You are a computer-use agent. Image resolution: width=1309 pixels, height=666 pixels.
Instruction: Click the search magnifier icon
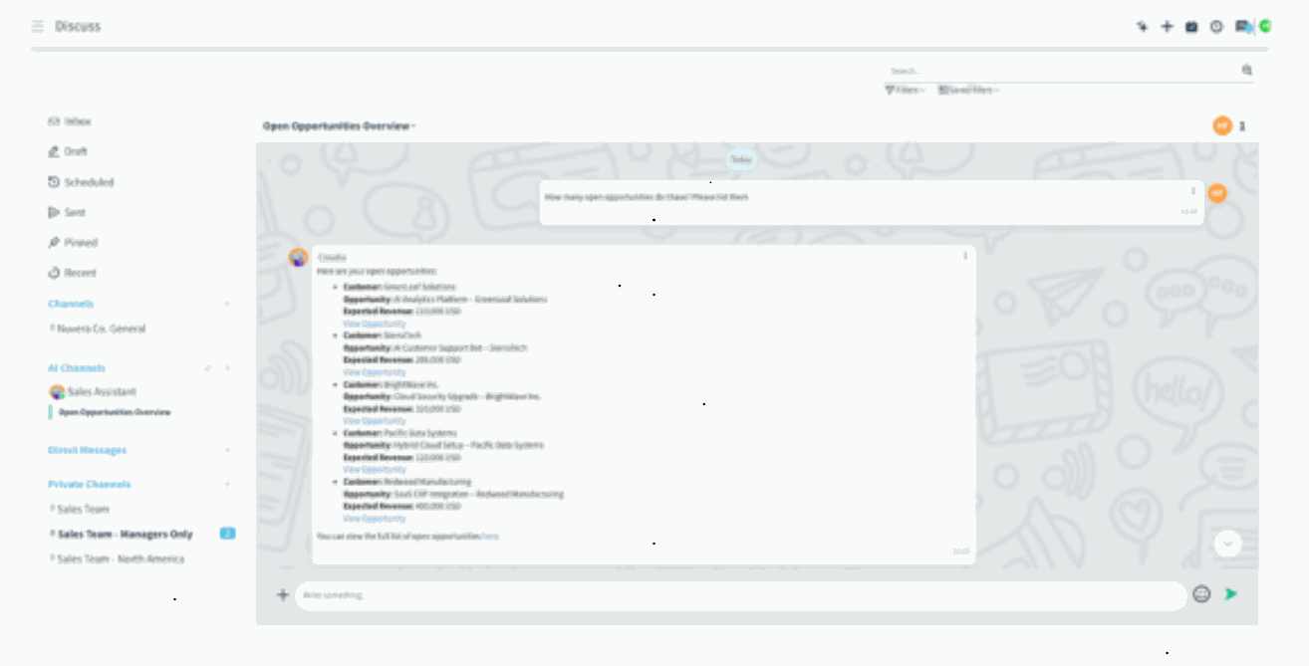pos(1246,71)
